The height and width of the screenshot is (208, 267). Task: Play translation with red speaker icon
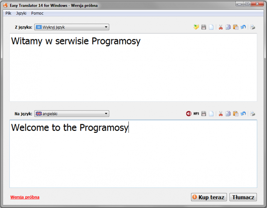pyautogui.click(x=189, y=114)
